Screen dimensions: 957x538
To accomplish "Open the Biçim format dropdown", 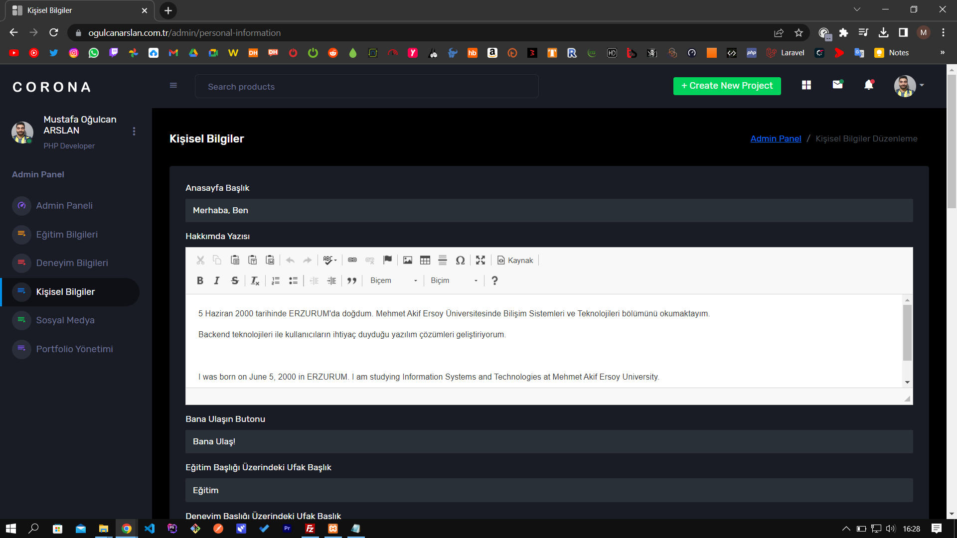I will (x=453, y=280).
